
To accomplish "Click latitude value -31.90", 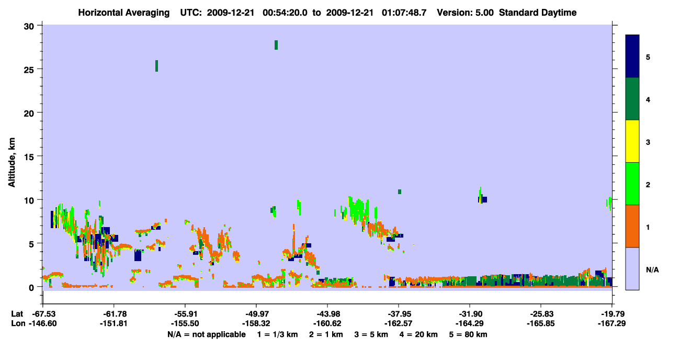I will 470,314.
